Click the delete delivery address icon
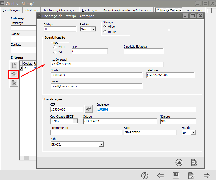 pyautogui.click(x=14, y=83)
